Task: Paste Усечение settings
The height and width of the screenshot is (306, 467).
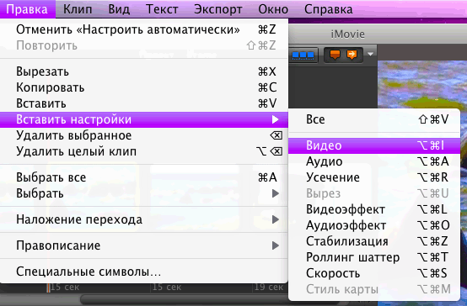Action: pyautogui.click(x=374, y=177)
